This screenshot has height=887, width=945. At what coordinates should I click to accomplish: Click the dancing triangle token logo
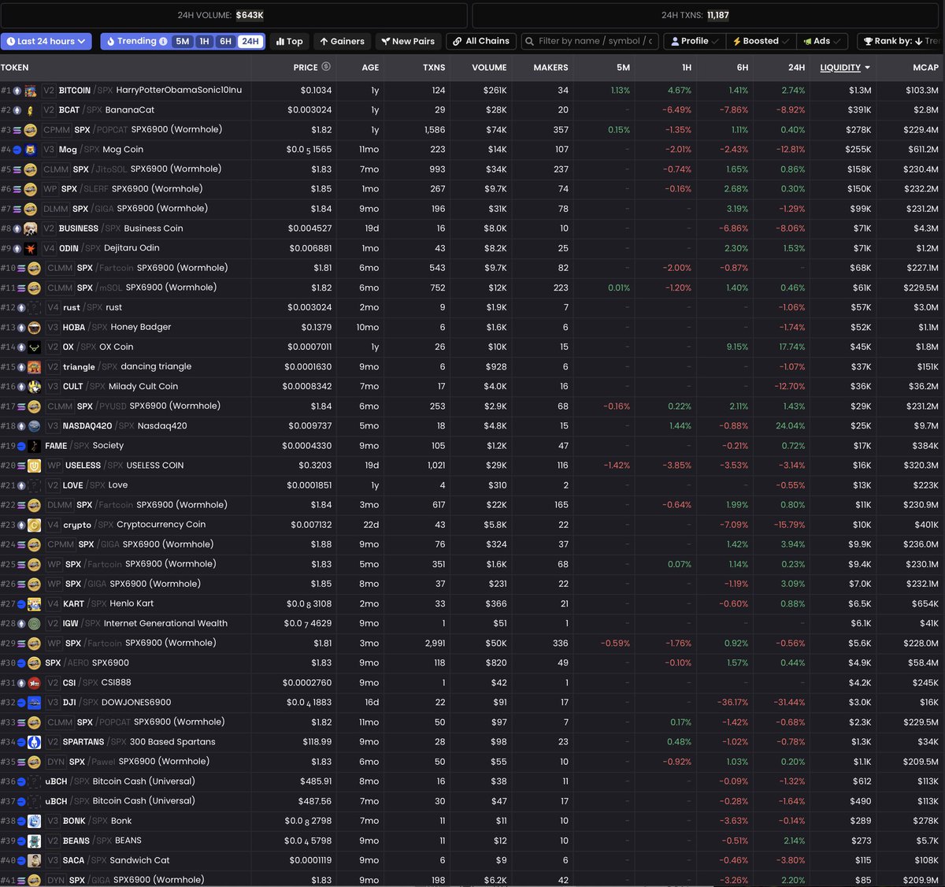(x=34, y=366)
